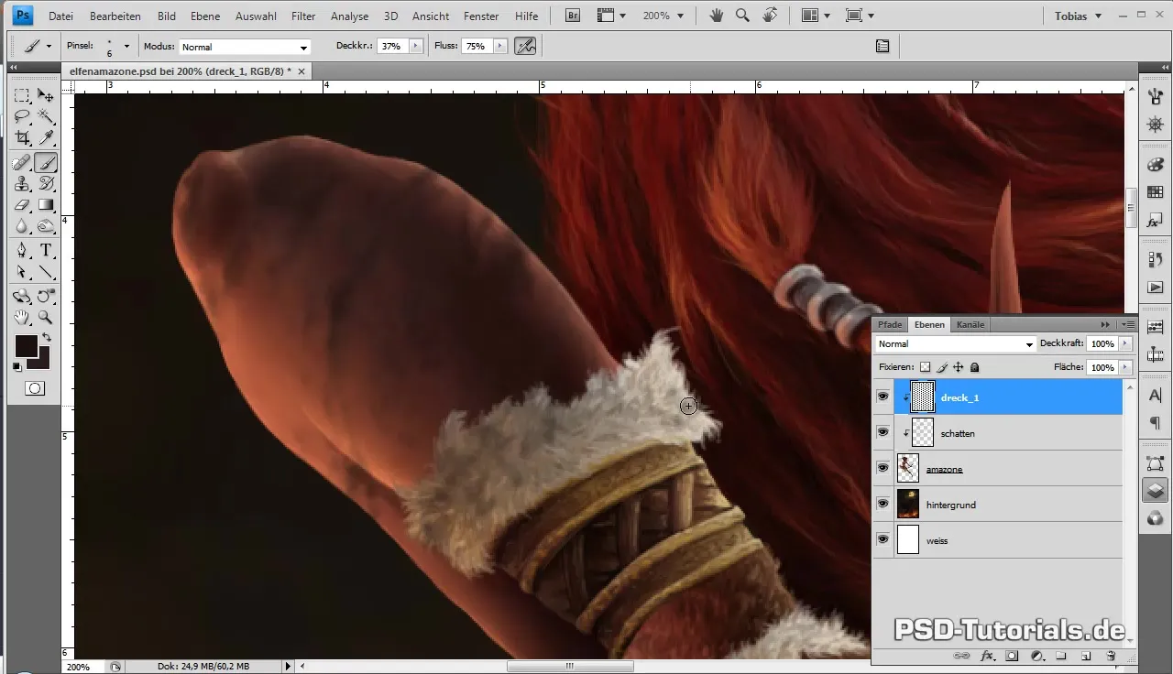Hide the amazone layer
Screen dimensions: 1173x674
click(x=882, y=468)
